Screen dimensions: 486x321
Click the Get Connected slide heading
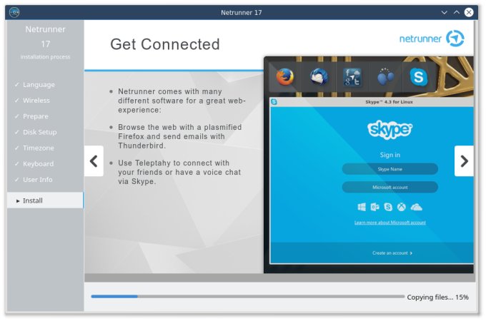coord(165,44)
